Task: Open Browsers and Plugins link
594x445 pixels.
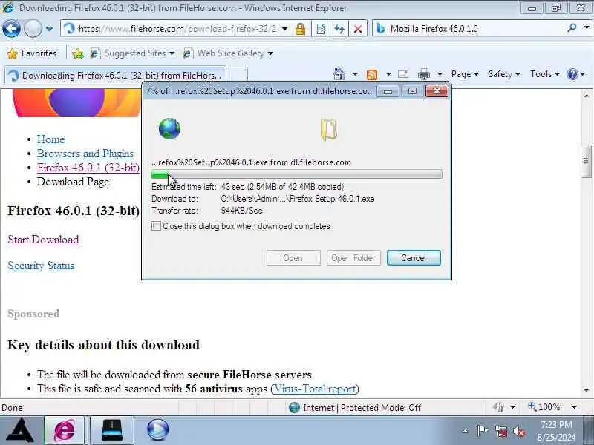Action: [85, 154]
